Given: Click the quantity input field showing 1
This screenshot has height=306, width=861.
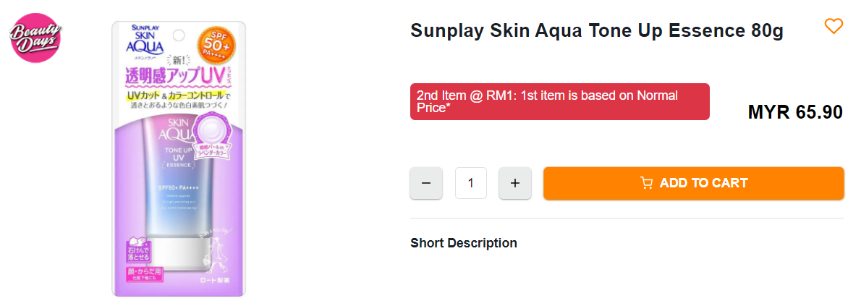Looking at the screenshot, I should coord(471,183).
